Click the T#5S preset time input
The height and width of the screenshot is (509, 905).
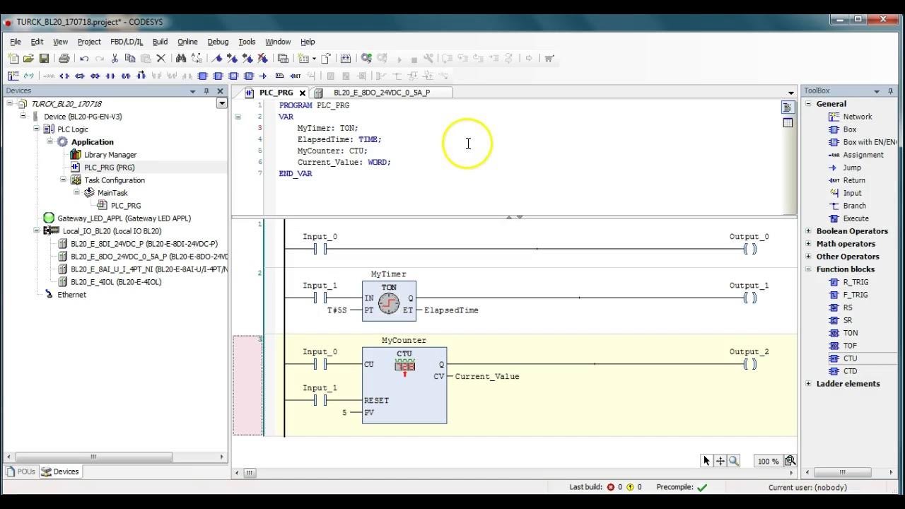point(337,310)
